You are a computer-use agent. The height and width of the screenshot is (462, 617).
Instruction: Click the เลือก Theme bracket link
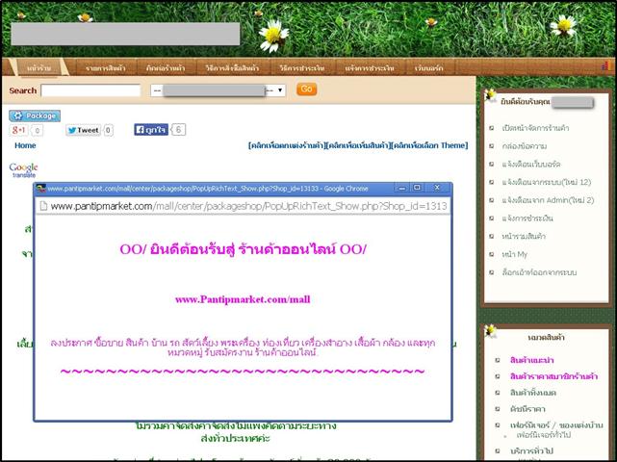pyautogui.click(x=429, y=145)
